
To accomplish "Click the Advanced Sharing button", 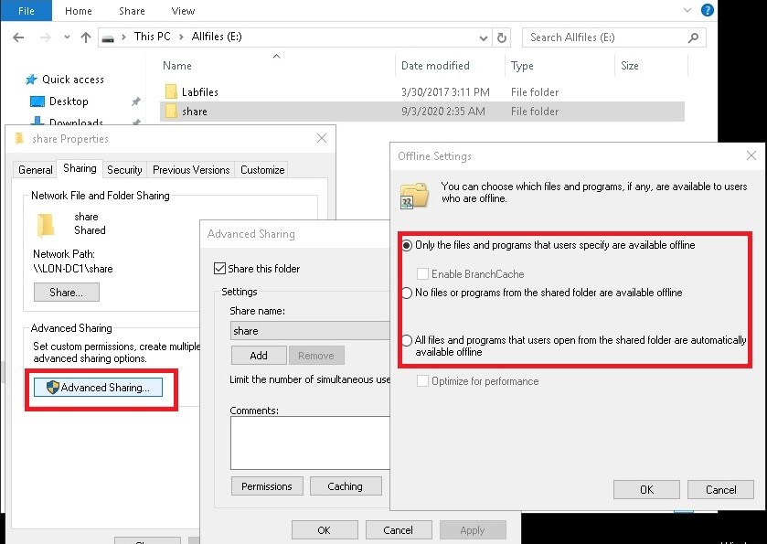I will point(98,388).
